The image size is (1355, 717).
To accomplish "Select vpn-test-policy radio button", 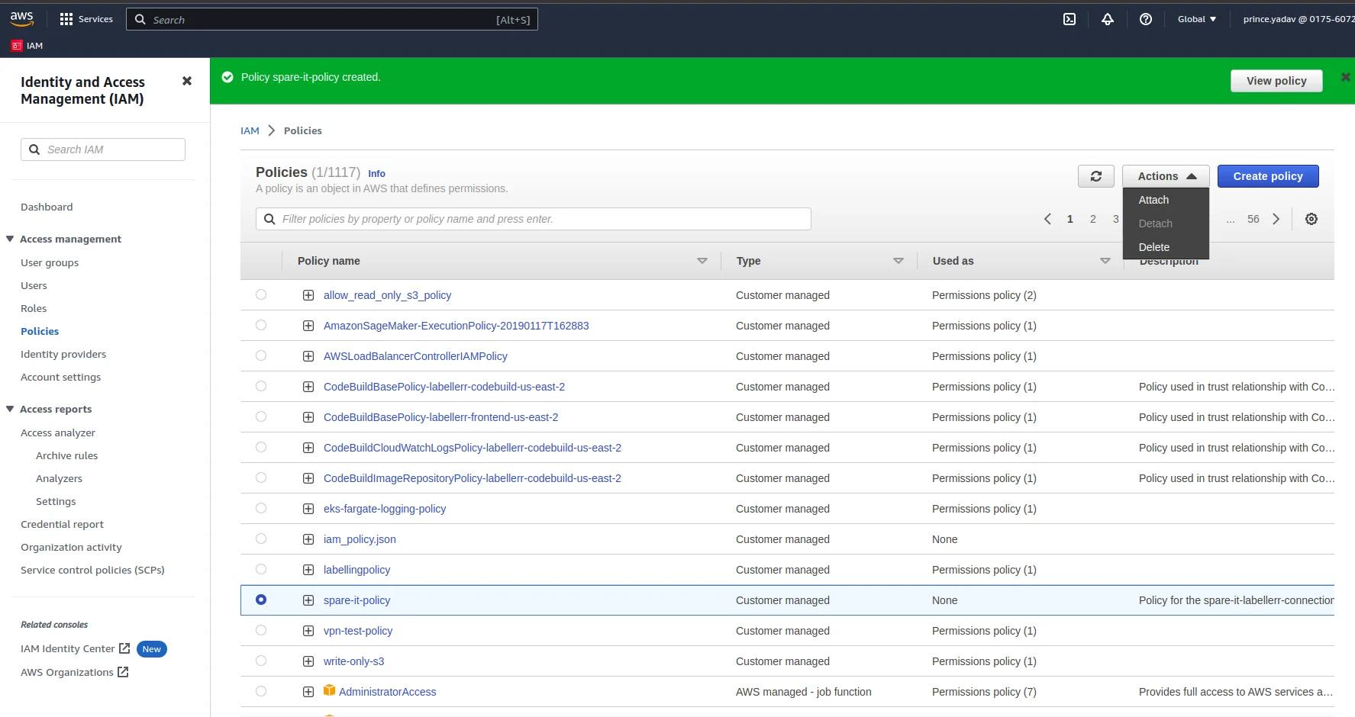I will coord(261,630).
